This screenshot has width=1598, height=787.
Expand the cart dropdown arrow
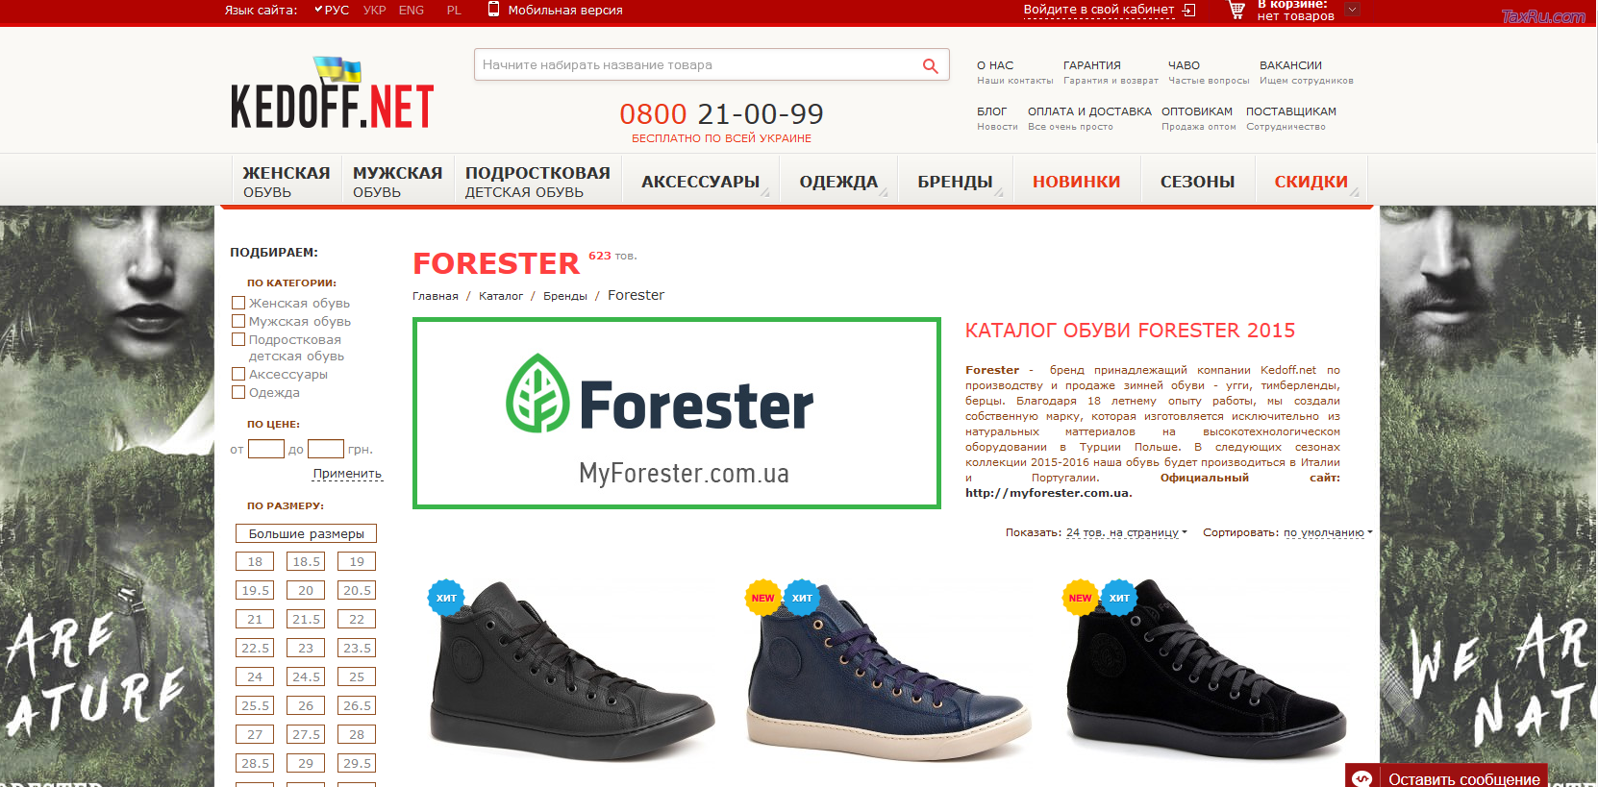tap(1352, 10)
